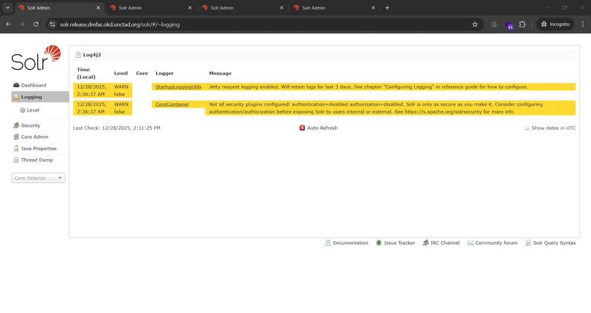Enable Show dates in UTC checkbox
The image size is (591, 313).
(527, 128)
